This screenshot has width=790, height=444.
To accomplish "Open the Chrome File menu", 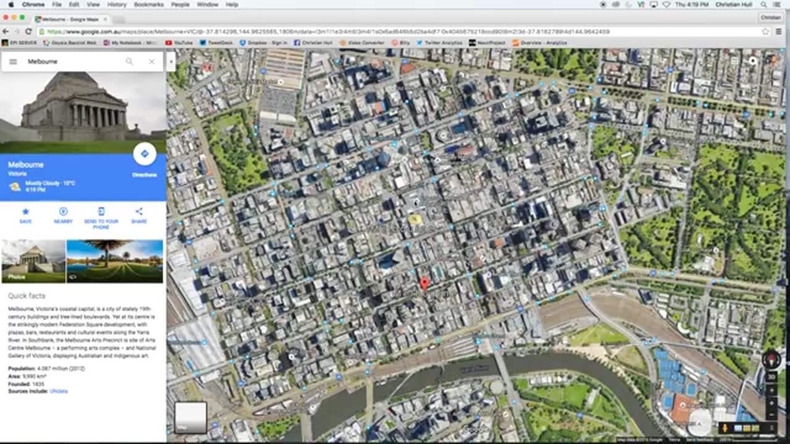I will coord(56,4).
